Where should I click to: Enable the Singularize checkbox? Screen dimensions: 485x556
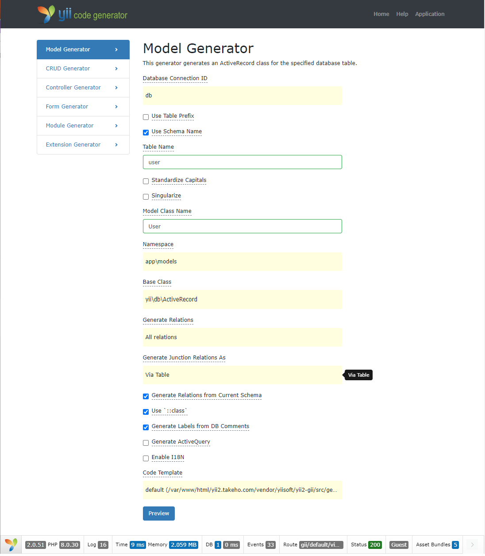pyautogui.click(x=146, y=197)
